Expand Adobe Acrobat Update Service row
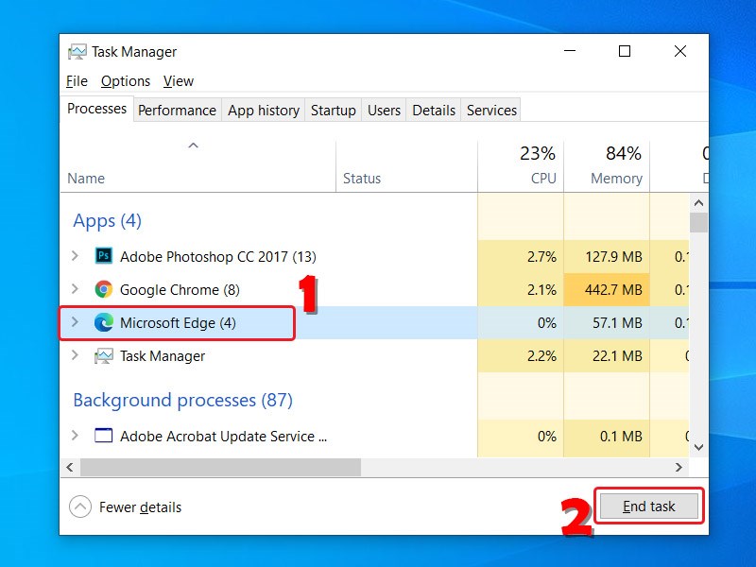756x567 pixels. tap(75, 436)
